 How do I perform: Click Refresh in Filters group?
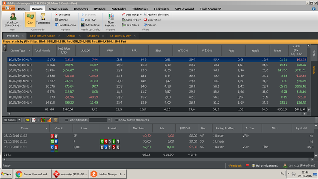click(x=150, y=25)
